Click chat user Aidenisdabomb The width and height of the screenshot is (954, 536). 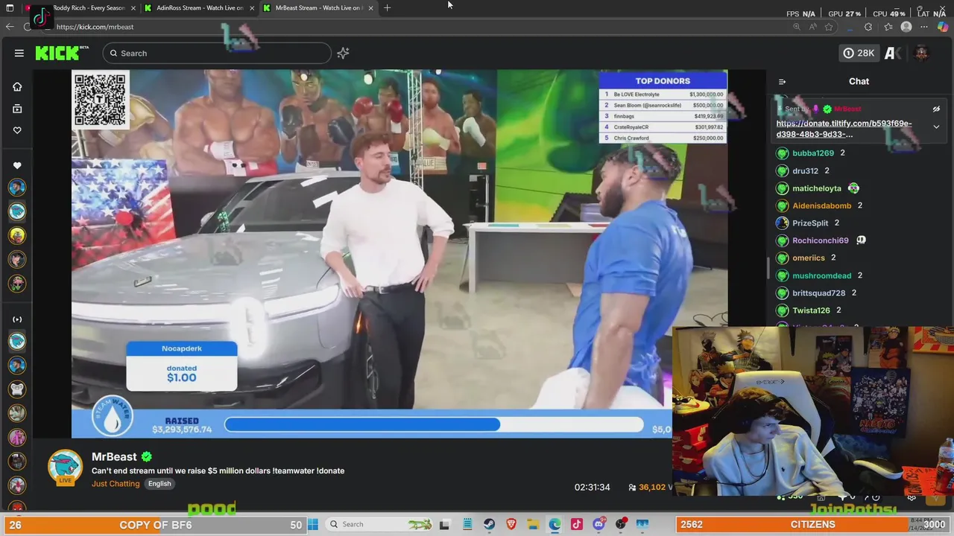821,205
